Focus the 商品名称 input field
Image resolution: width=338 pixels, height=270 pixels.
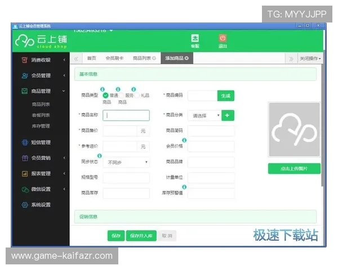(x=126, y=115)
